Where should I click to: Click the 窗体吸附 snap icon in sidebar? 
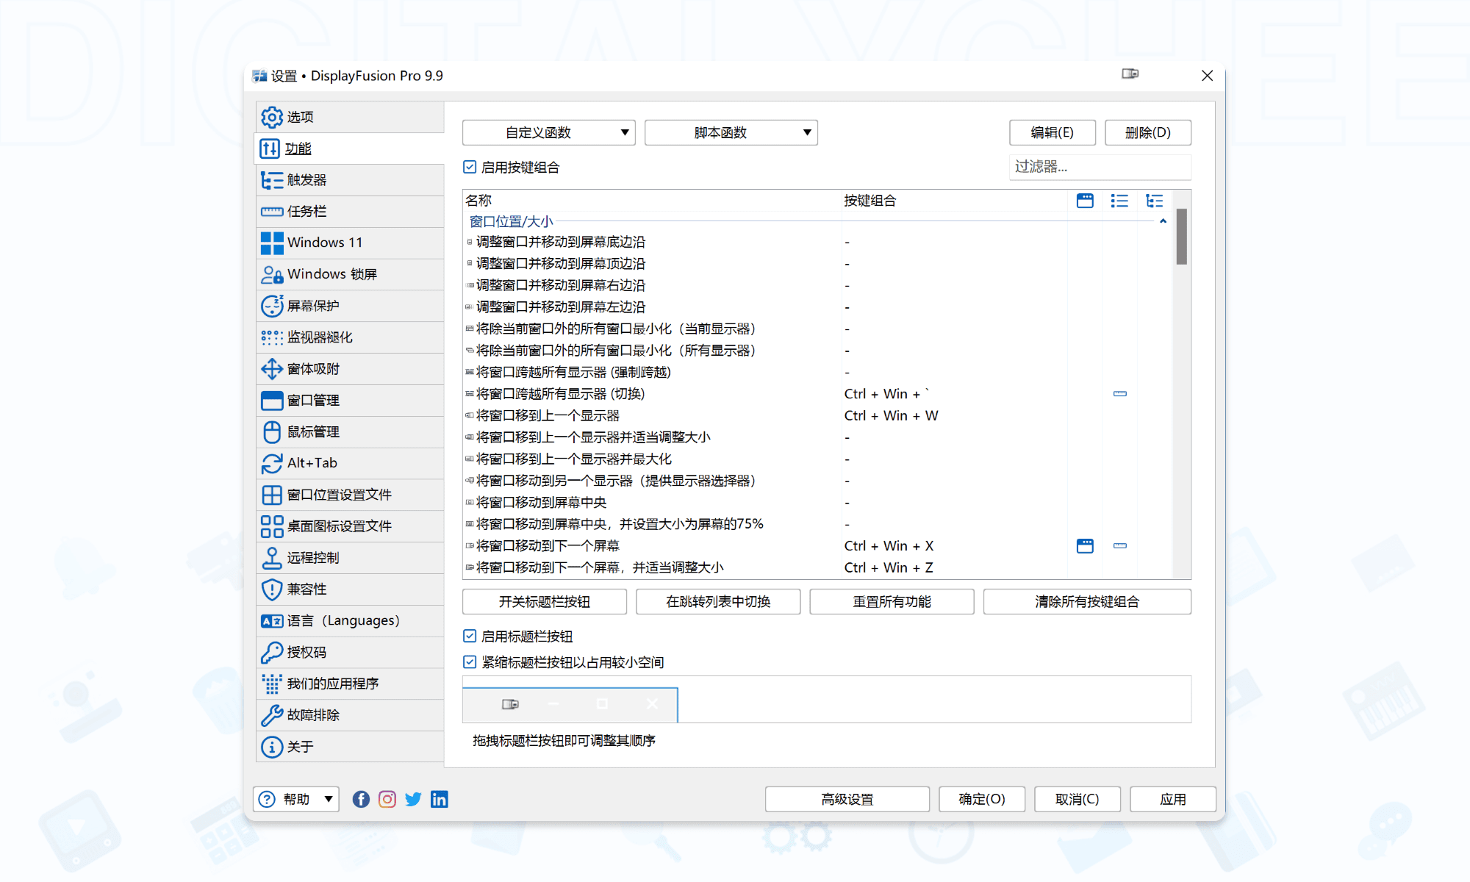tap(271, 368)
